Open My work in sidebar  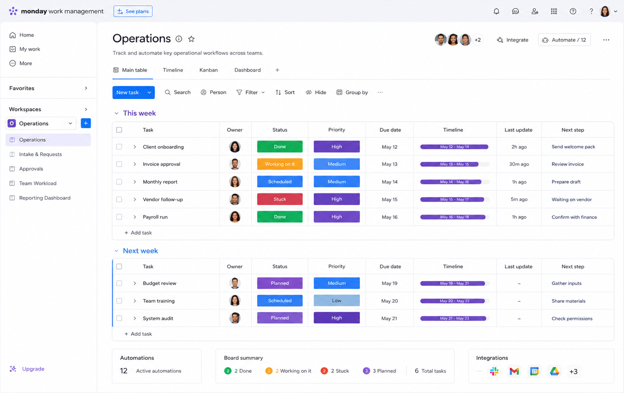click(25, 49)
